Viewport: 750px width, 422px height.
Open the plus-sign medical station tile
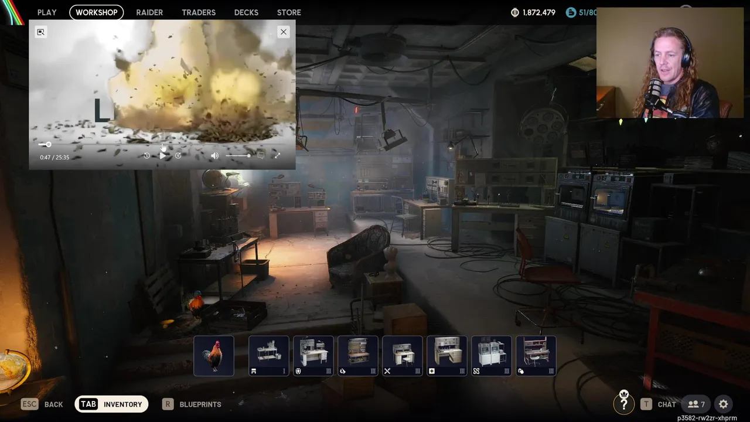[x=447, y=356]
